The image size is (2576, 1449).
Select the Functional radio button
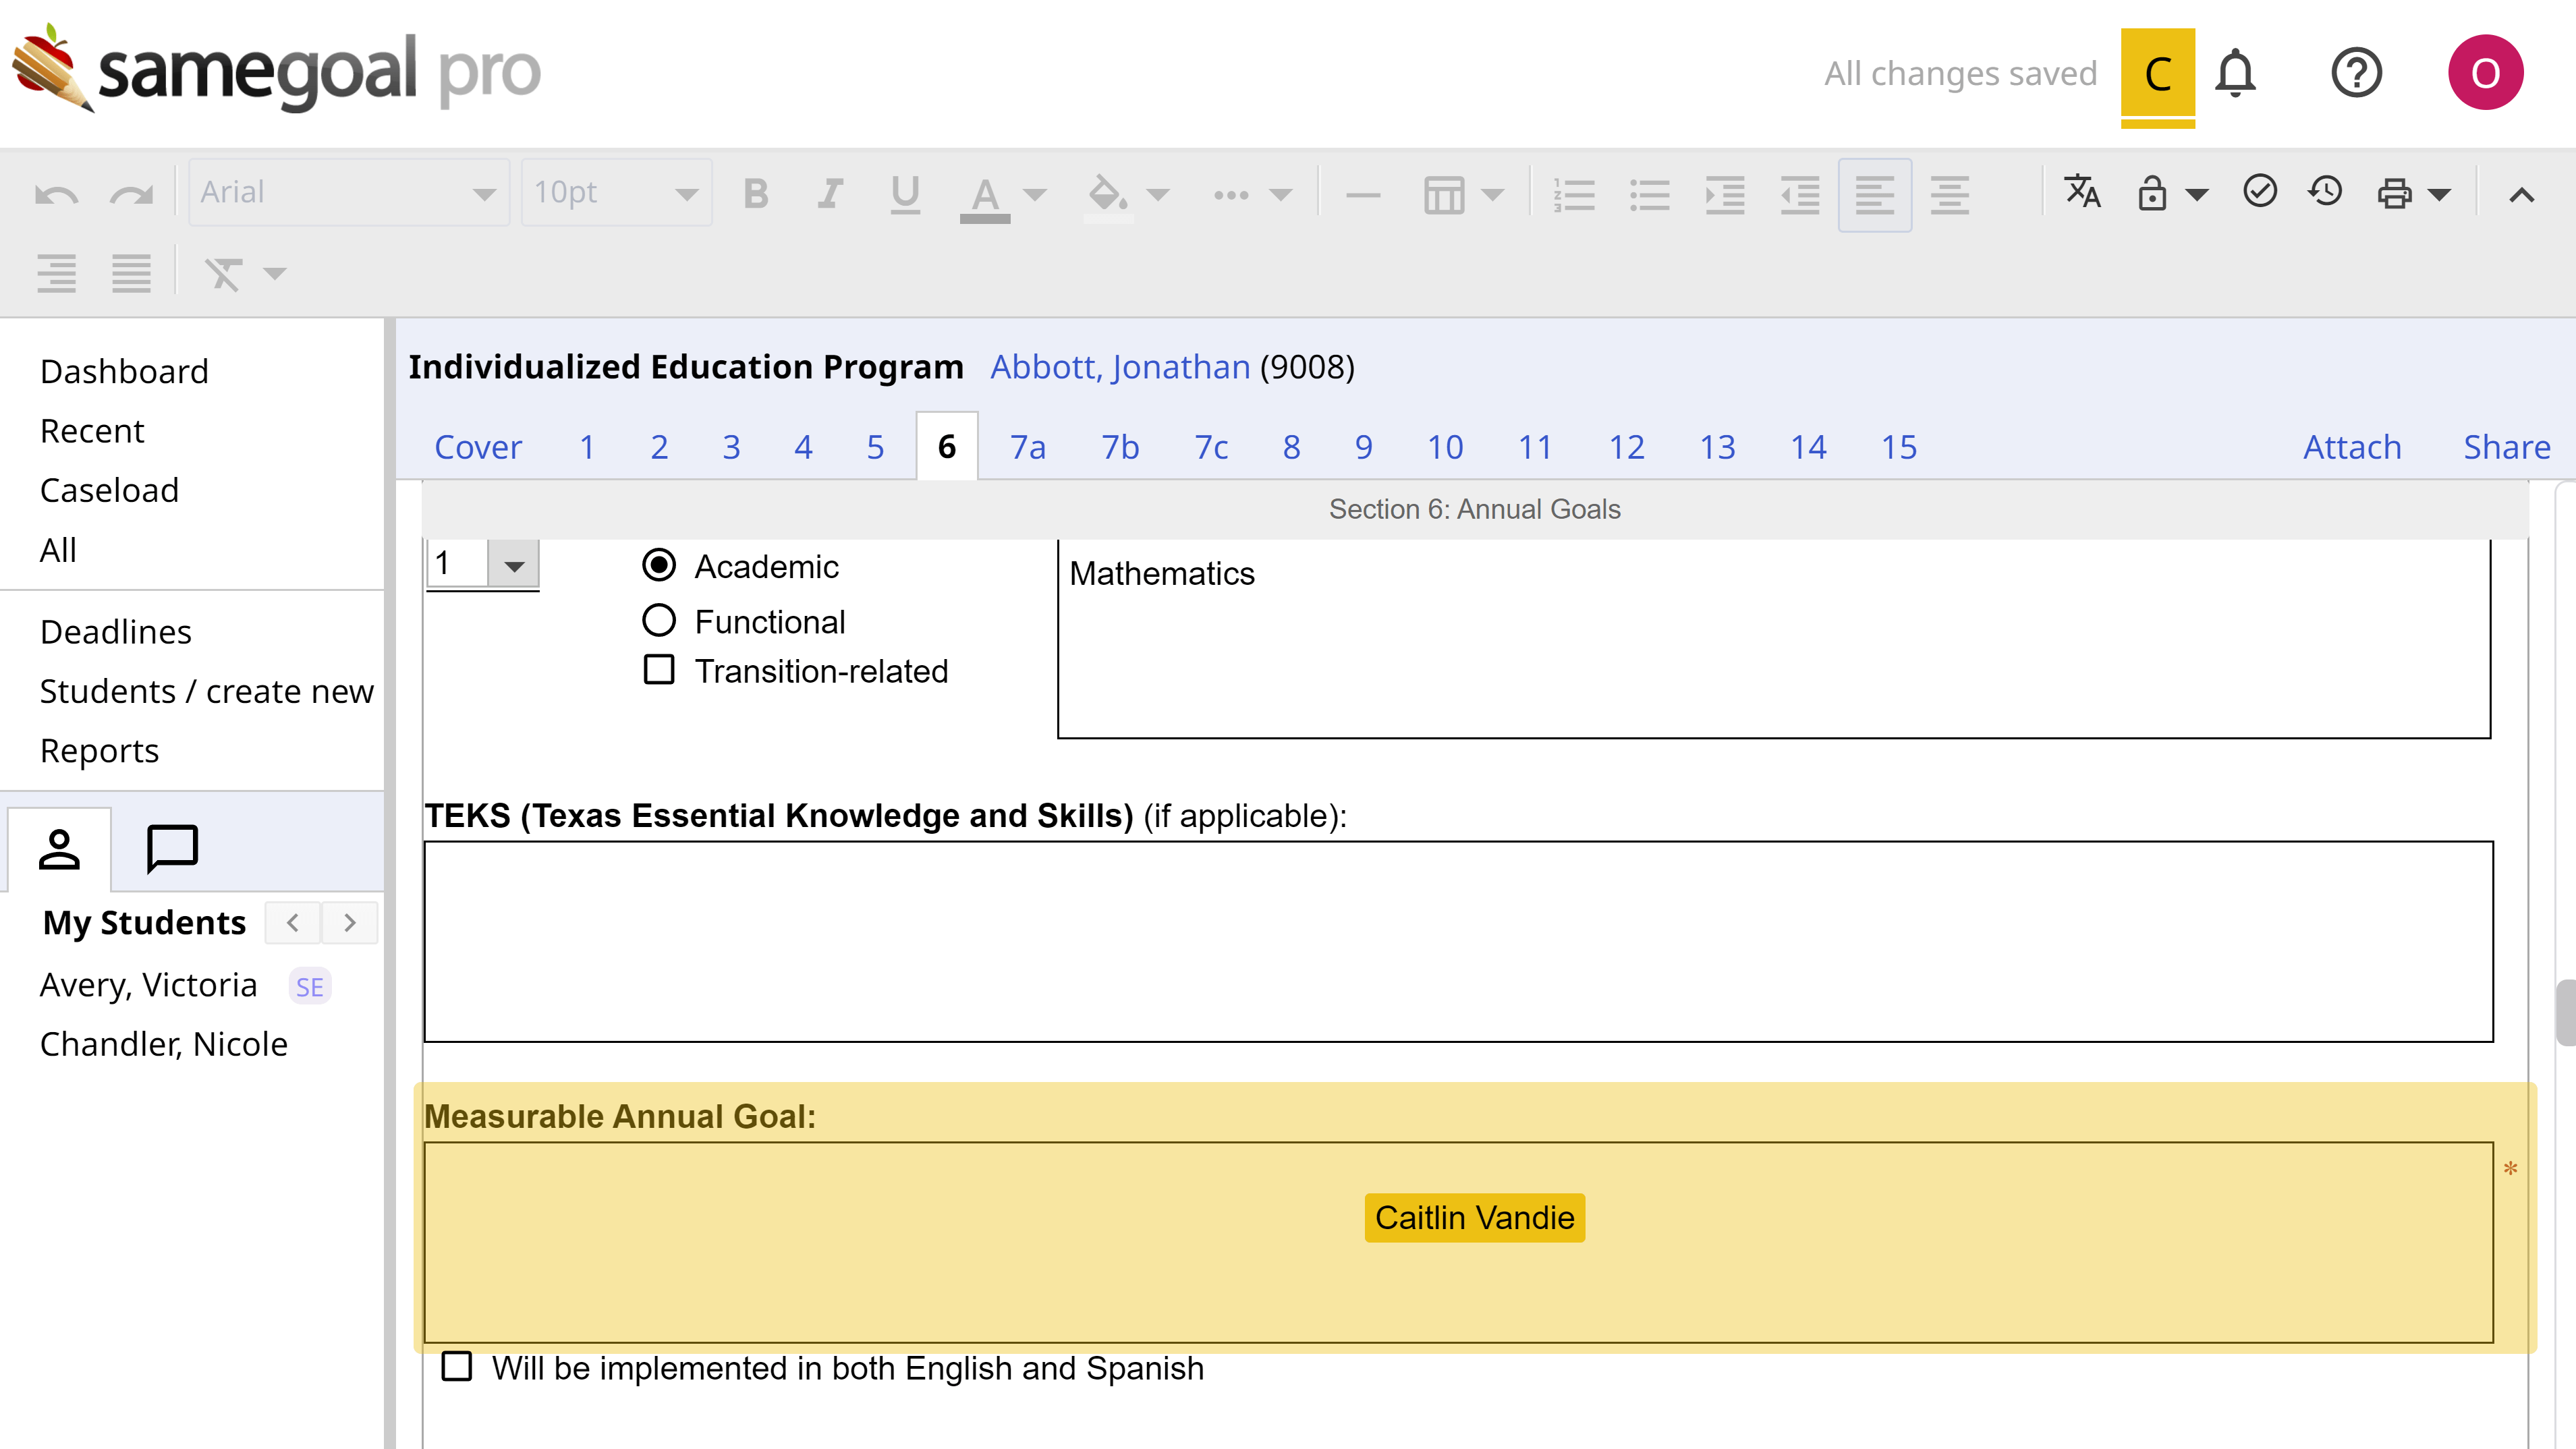tap(659, 620)
